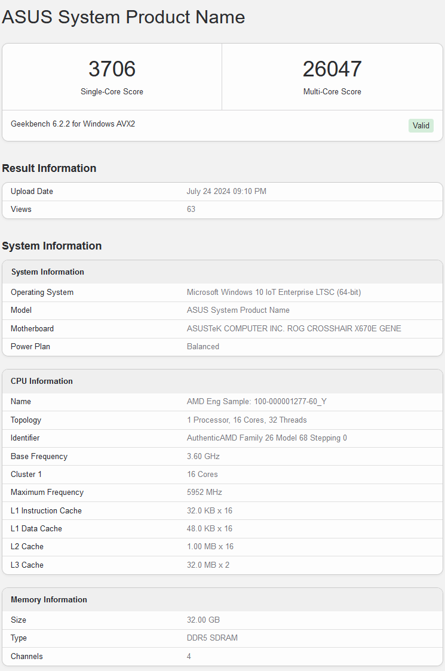Click the Views count 63

pyautogui.click(x=191, y=210)
